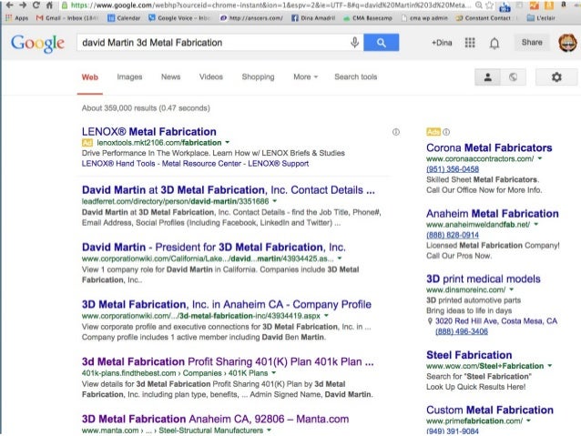This screenshot has height=436, width=581.
Task: Open the Gmail Inbox bookmark
Action: (67, 18)
